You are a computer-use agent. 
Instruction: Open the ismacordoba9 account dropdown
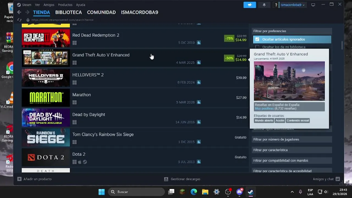293,5
